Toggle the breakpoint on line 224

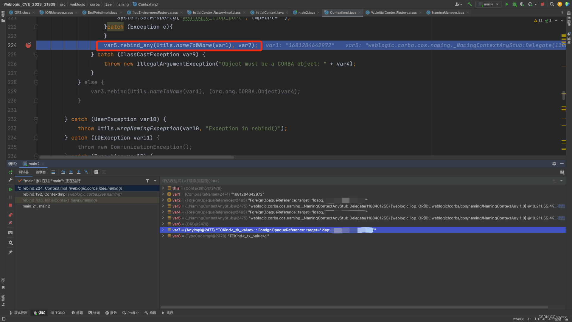[x=28, y=45]
